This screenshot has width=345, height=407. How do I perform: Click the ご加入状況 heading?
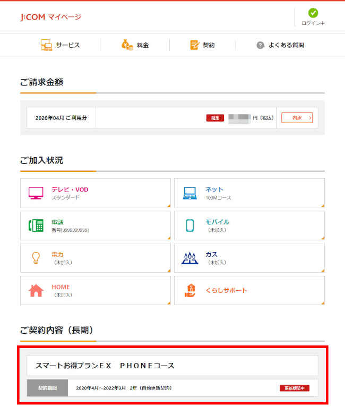[41, 160]
